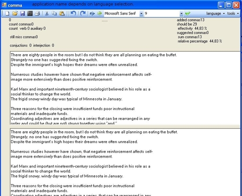Click the Microsoft Sans Serif font field

point(122,14)
